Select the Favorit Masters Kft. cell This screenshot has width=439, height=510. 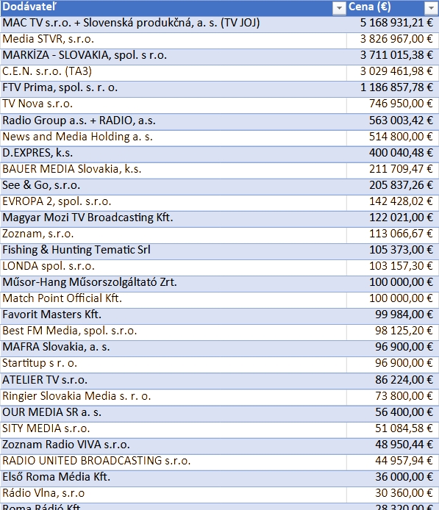pos(174,316)
